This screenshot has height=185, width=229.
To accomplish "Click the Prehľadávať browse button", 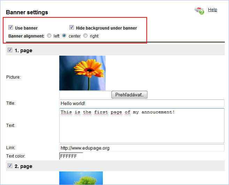I will tap(129, 95).
